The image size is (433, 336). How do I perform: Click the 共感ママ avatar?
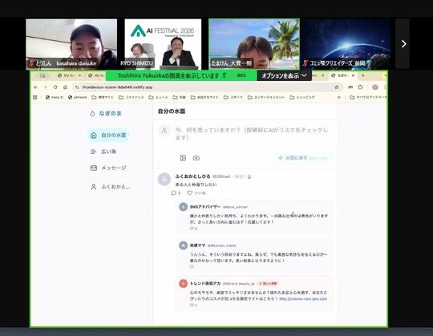coord(183,245)
